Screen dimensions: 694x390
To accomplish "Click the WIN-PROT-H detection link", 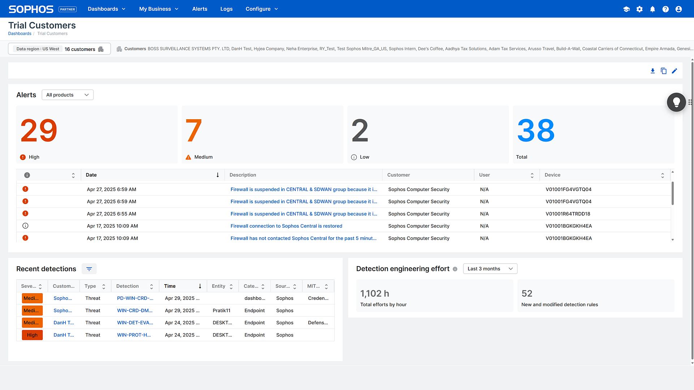I will [x=134, y=335].
